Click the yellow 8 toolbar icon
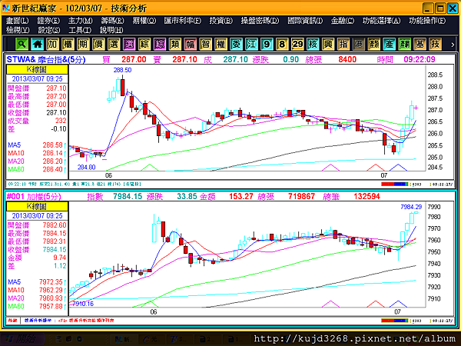The image size is (461, 346). (x=282, y=45)
